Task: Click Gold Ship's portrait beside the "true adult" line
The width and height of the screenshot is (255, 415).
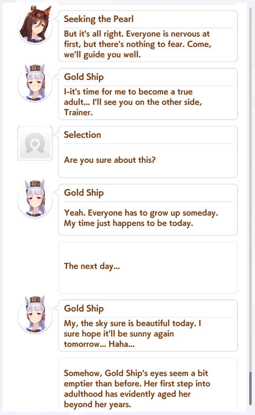Action: click(35, 85)
